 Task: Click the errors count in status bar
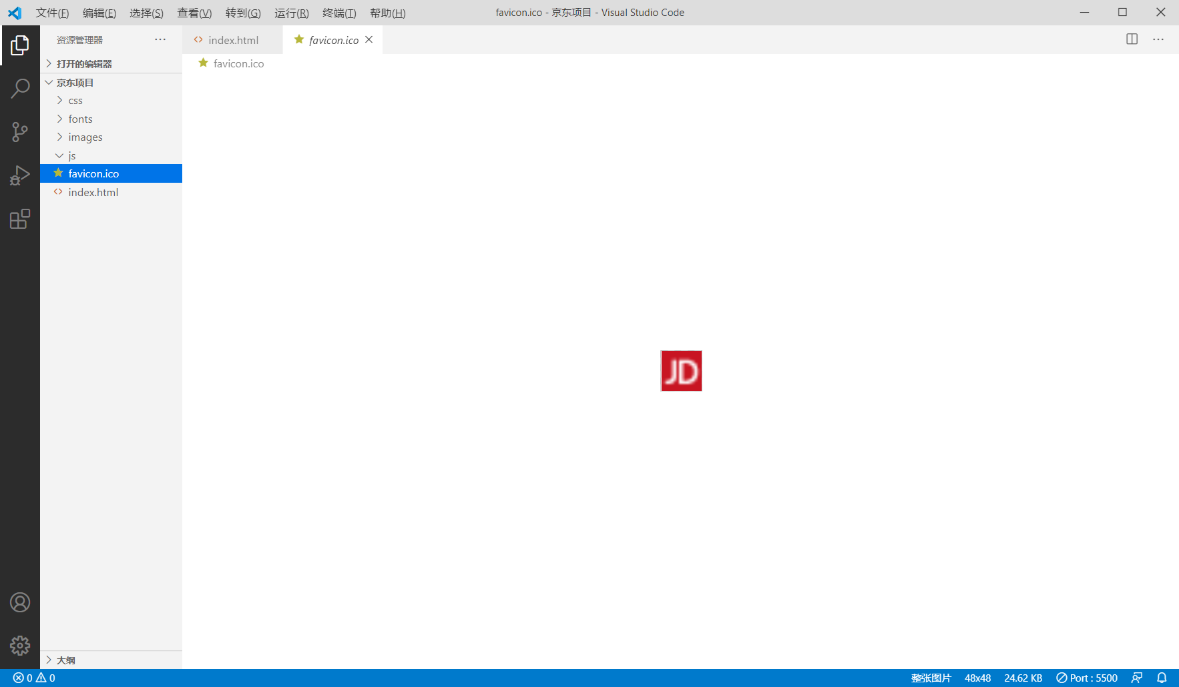click(23, 678)
